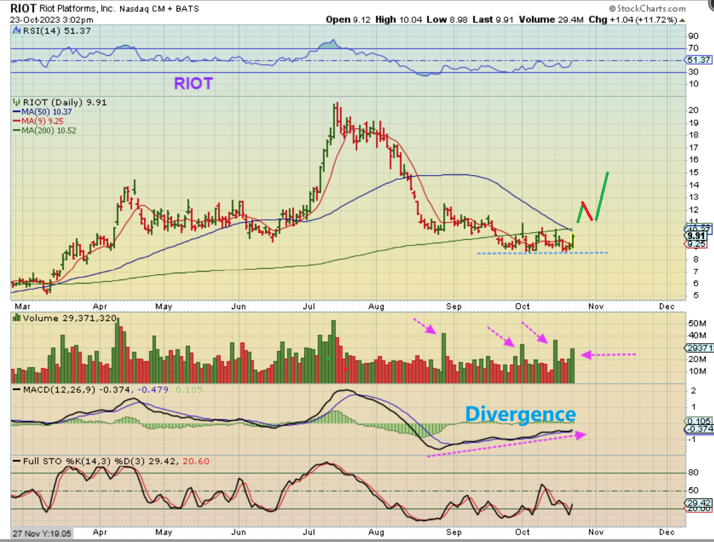The height and width of the screenshot is (542, 714).
Task: Open the ©StockCharts.com attribution text
Action: pyautogui.click(x=647, y=9)
